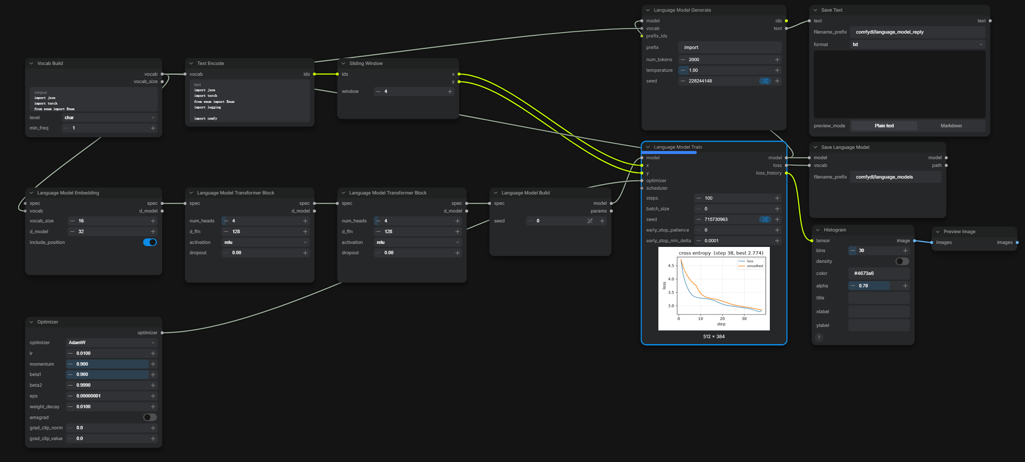The height and width of the screenshot is (462, 1025).
Task: Decrease Sliding Window window value with minus
Action: [378, 91]
